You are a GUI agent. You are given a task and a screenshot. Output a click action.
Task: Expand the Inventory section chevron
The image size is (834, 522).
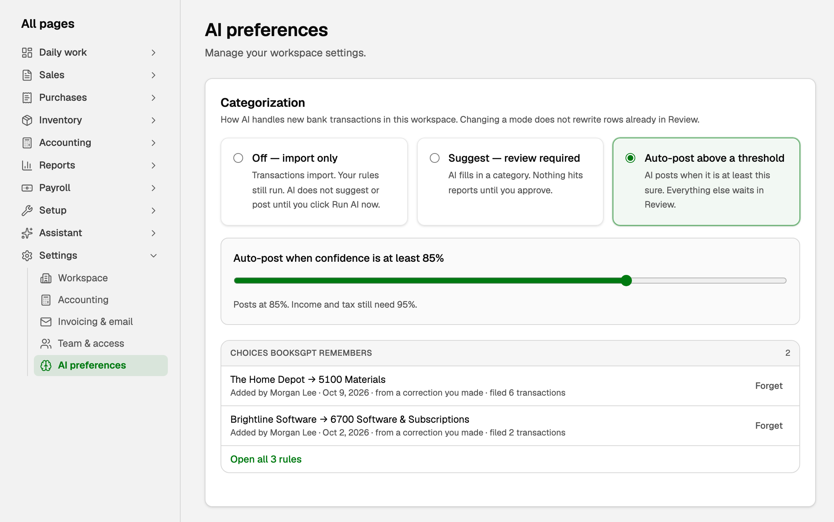(154, 120)
